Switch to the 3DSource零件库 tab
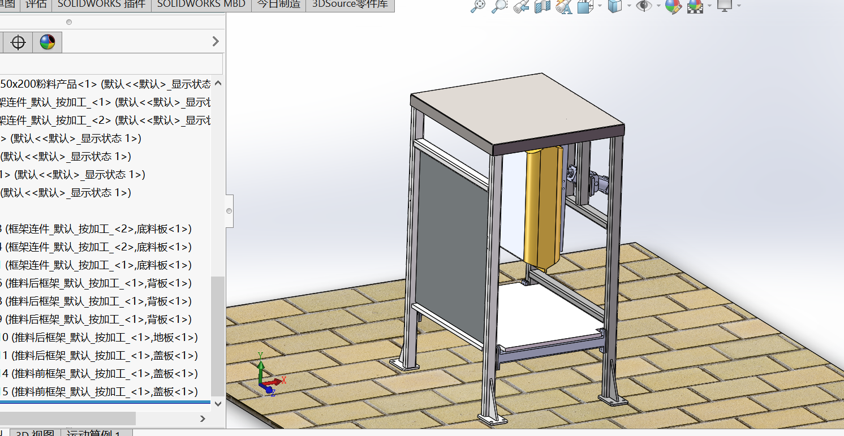This screenshot has height=436, width=844. (x=350, y=5)
